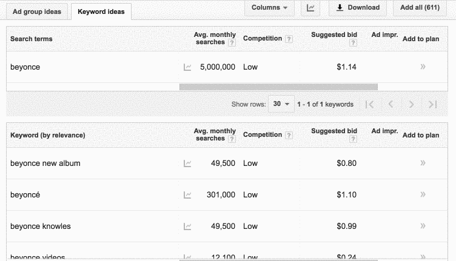Open the Show rows 30 dropdown

pyautogui.click(x=281, y=104)
